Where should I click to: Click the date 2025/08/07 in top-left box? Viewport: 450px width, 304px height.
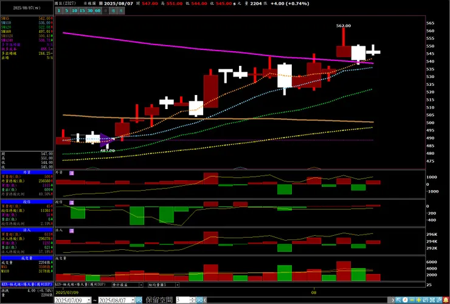(x=27, y=8)
